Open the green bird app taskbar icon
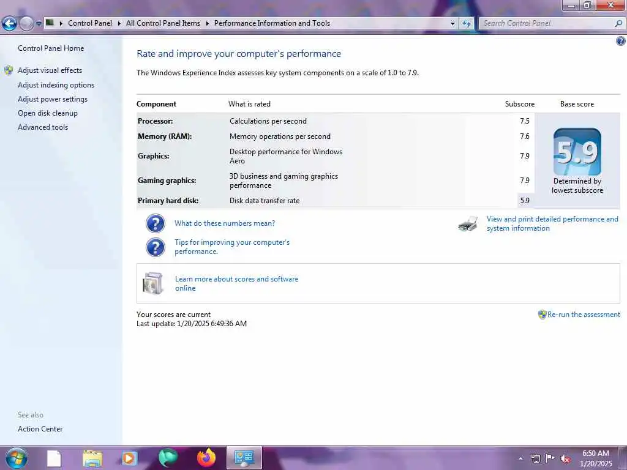Viewport: 627px width, 470px height. click(x=168, y=458)
